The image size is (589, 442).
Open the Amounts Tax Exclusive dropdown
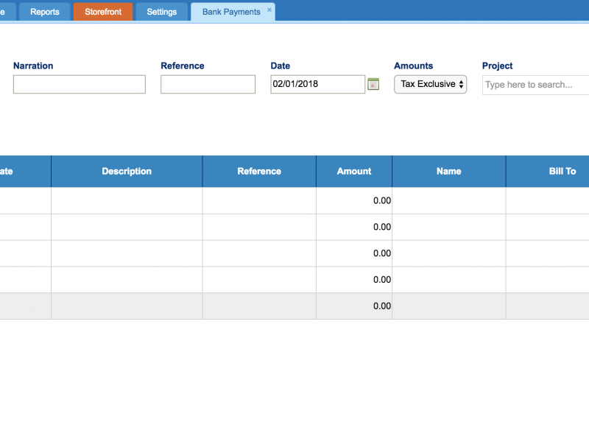[430, 84]
